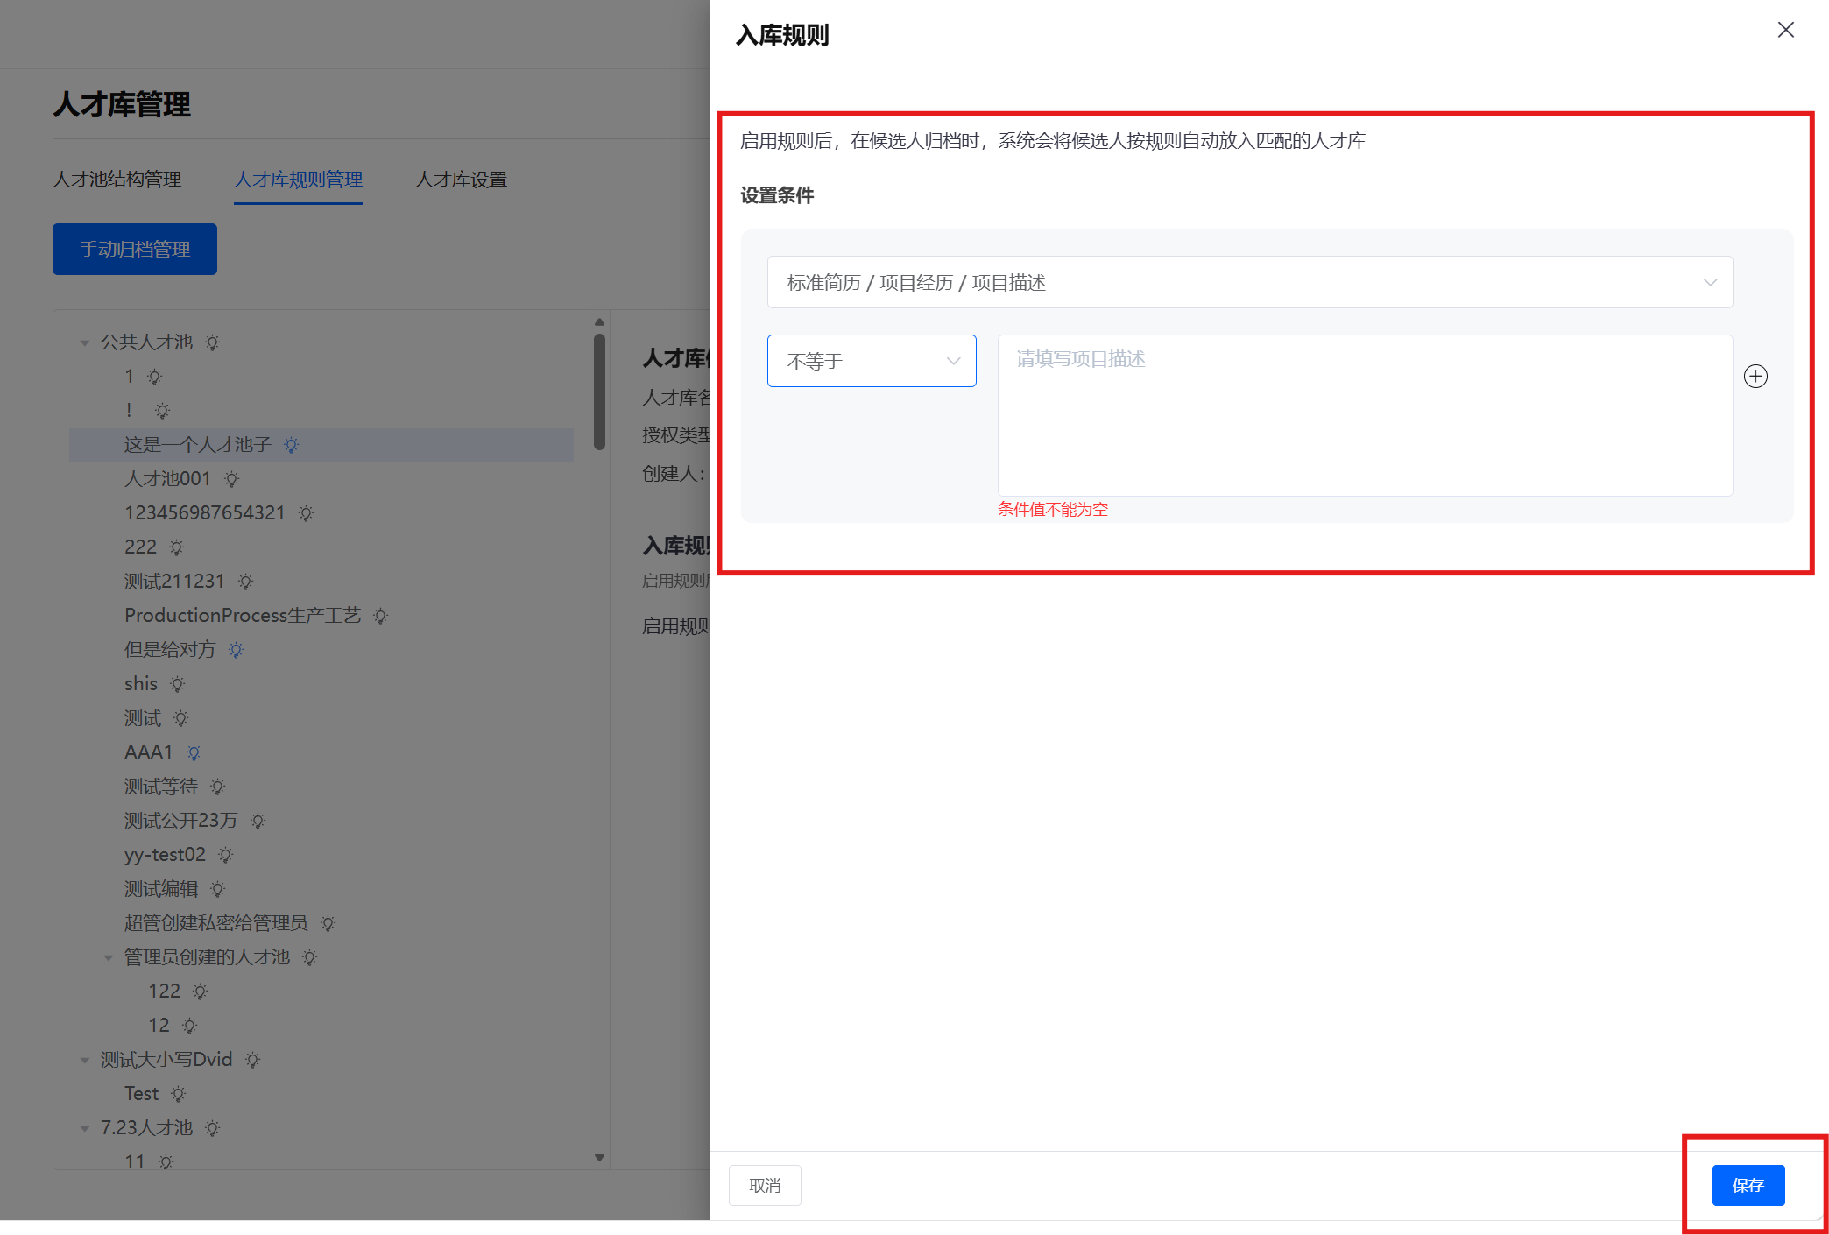The width and height of the screenshot is (1829, 1235).
Task: Click the tree scrollbar up arrow
Action: [599, 321]
